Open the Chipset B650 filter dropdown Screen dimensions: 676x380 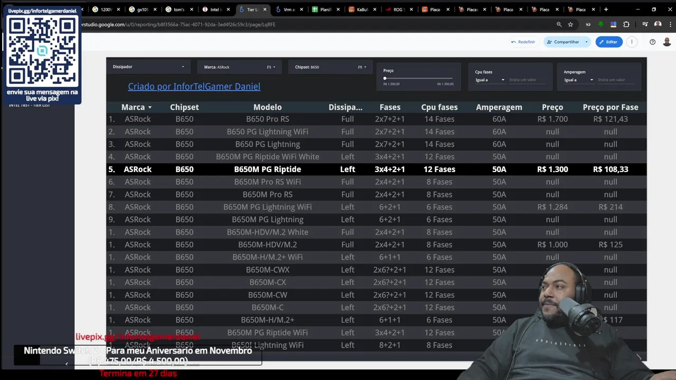(x=331, y=67)
